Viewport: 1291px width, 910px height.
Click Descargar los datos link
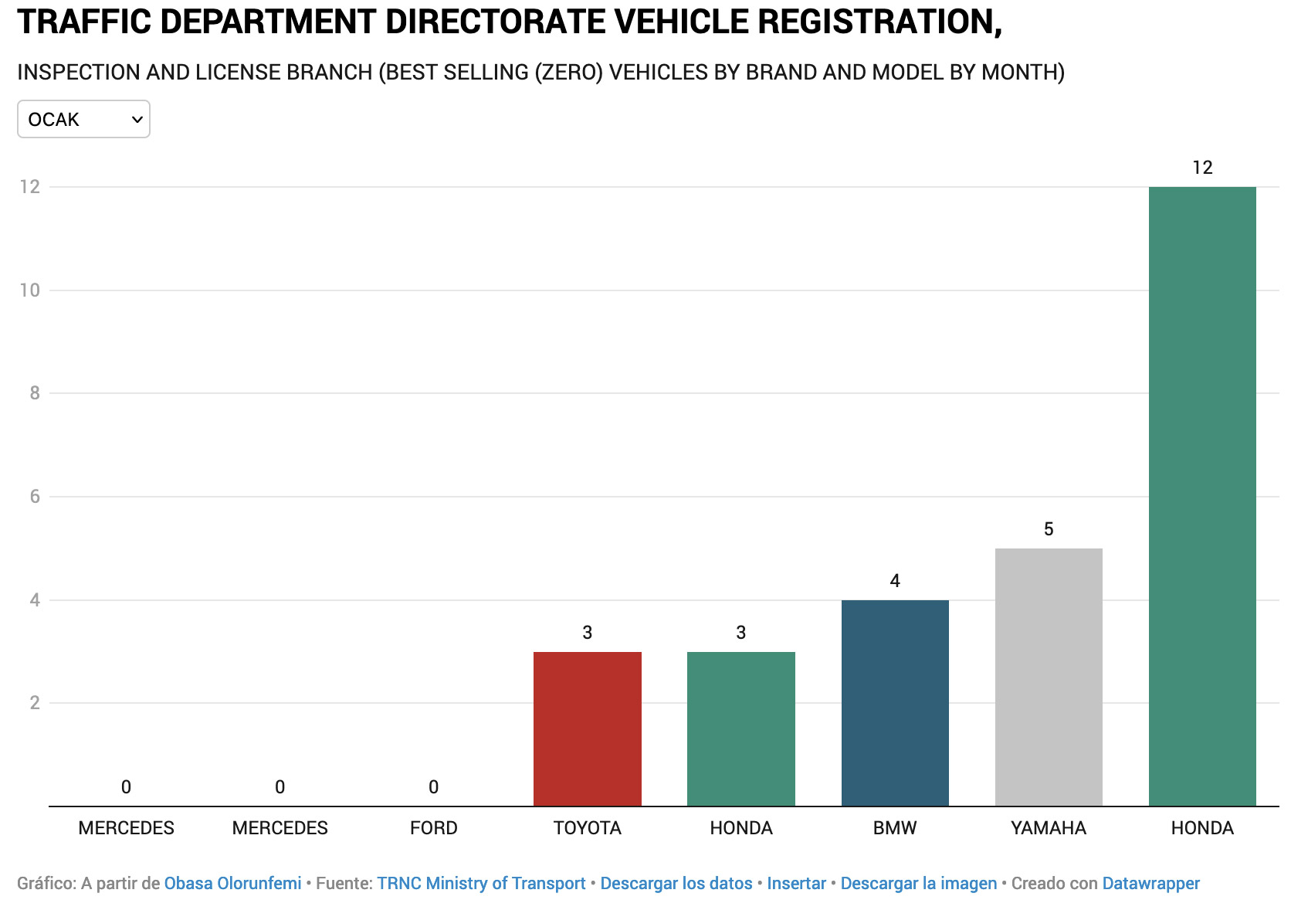point(676,883)
